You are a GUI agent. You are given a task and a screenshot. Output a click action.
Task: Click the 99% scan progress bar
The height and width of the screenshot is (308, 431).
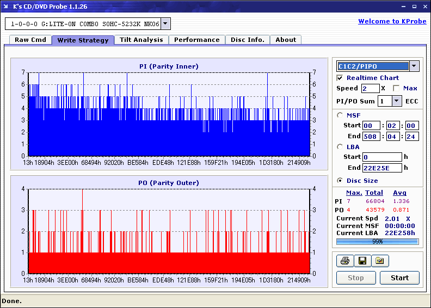click(377, 241)
